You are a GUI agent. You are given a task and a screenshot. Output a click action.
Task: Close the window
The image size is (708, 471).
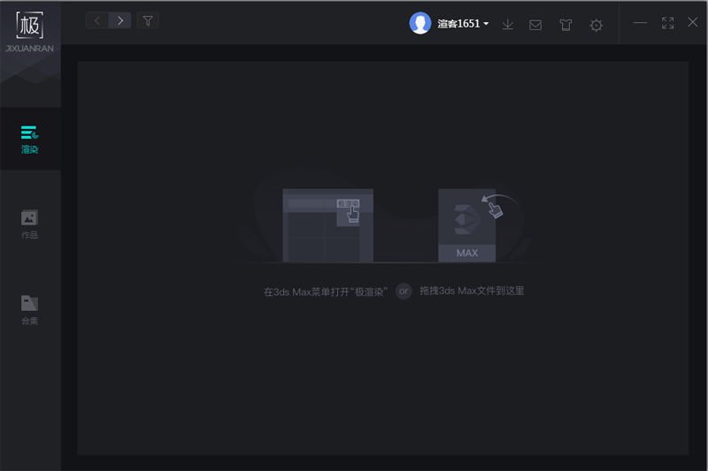tap(693, 22)
